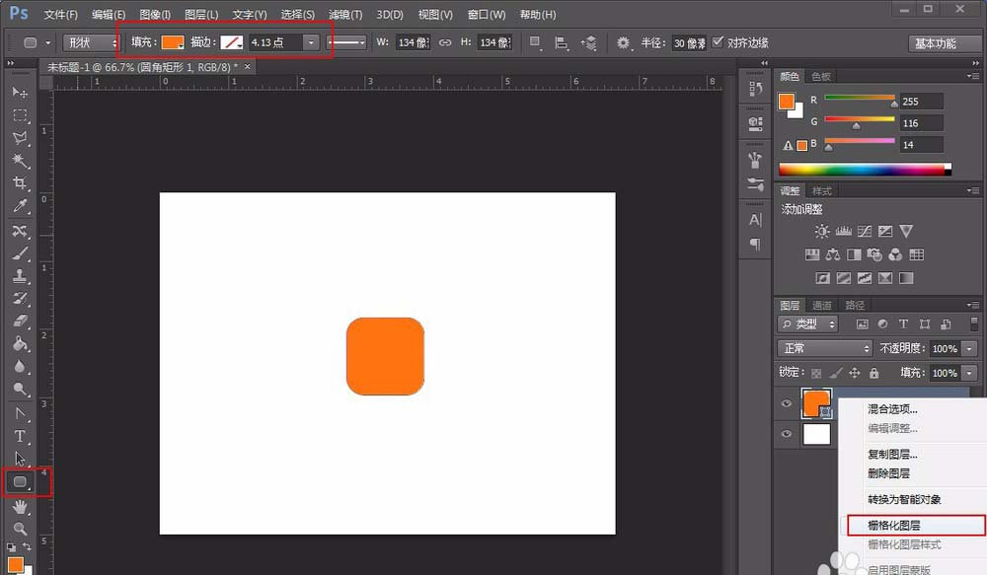Viewport: 987px width, 575px height.
Task: Open the 正常 blend mode dropdown
Action: coord(825,349)
